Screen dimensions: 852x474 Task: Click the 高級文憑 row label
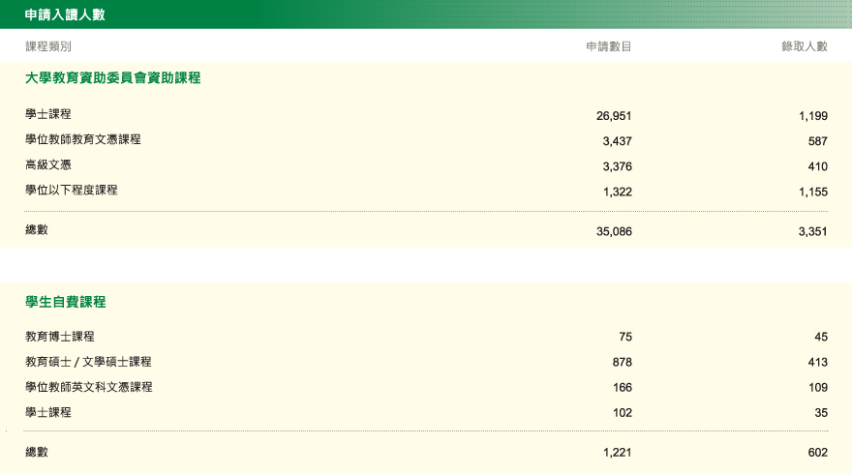click(48, 165)
